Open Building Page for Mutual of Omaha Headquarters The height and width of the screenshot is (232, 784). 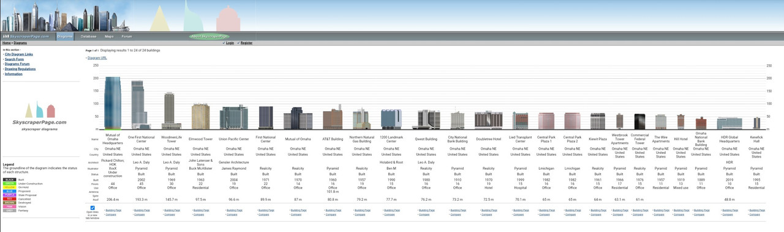coord(114,210)
